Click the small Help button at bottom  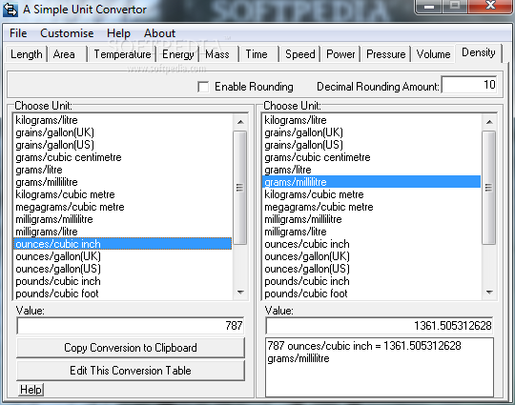31,390
